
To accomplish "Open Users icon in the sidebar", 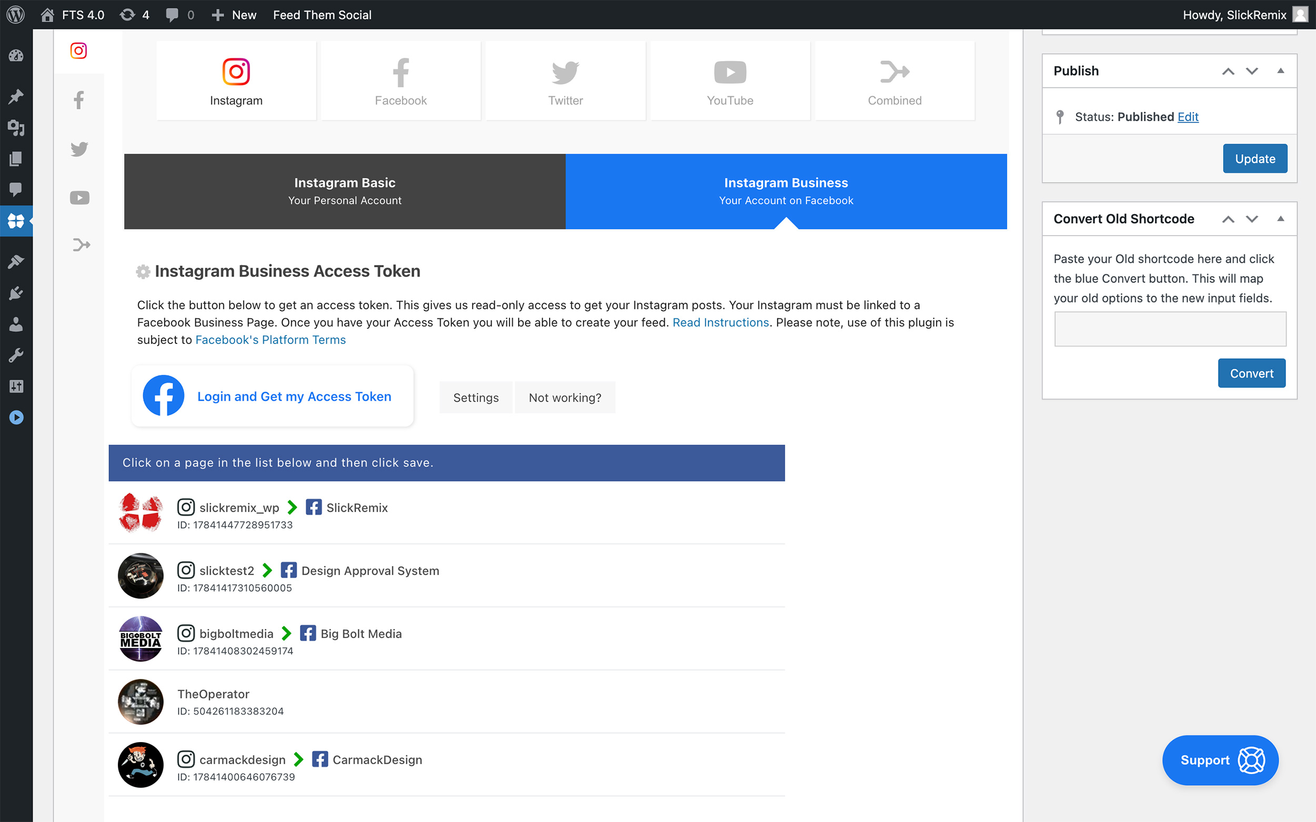I will tap(16, 324).
